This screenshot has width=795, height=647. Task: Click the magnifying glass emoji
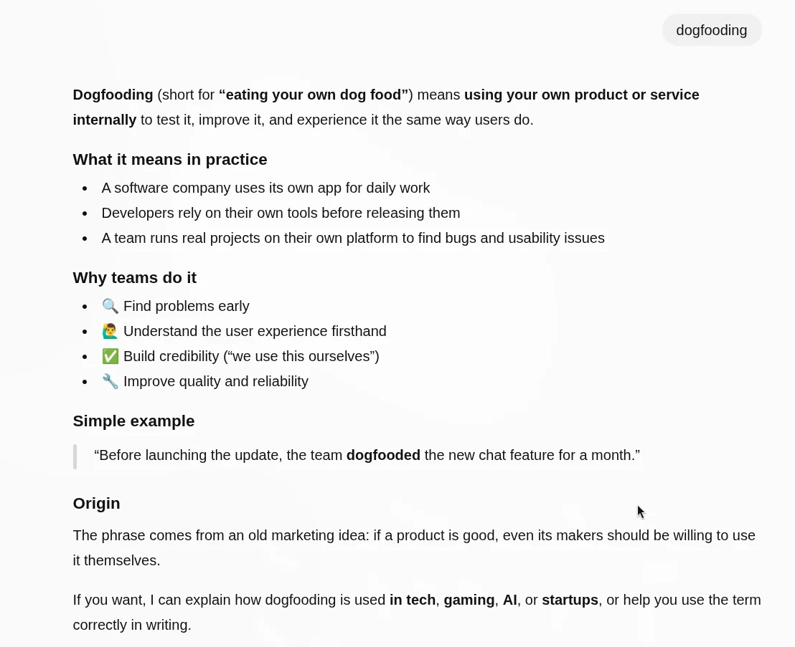pos(110,306)
